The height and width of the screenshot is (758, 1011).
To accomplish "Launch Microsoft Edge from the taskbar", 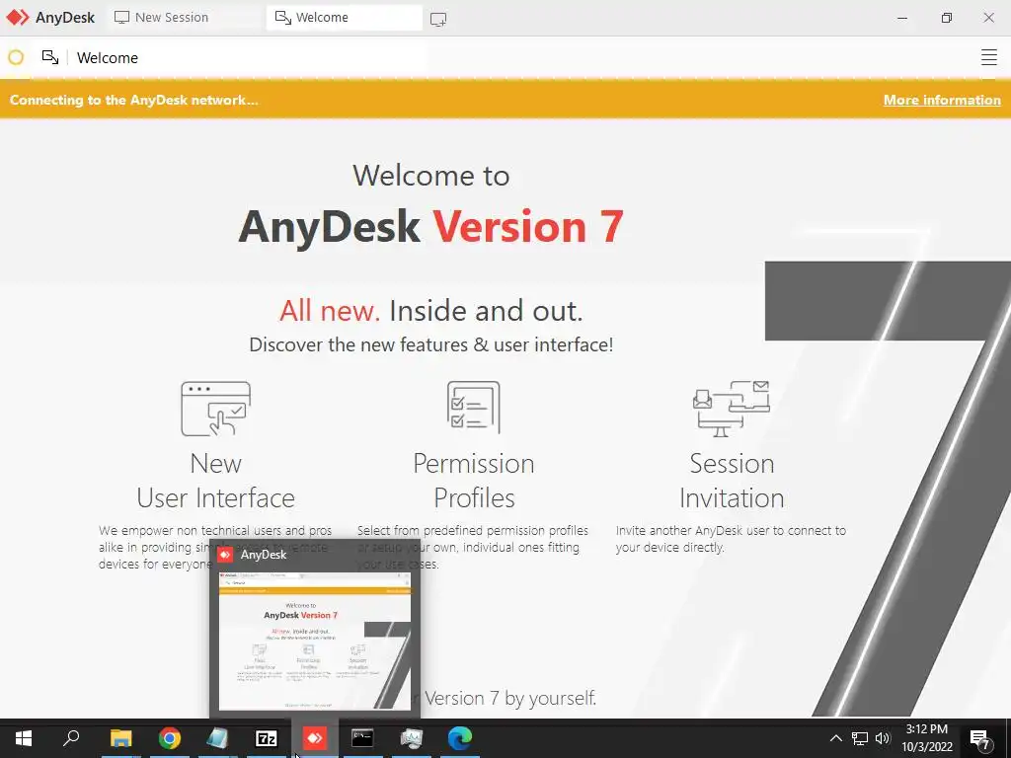I will pos(460,738).
